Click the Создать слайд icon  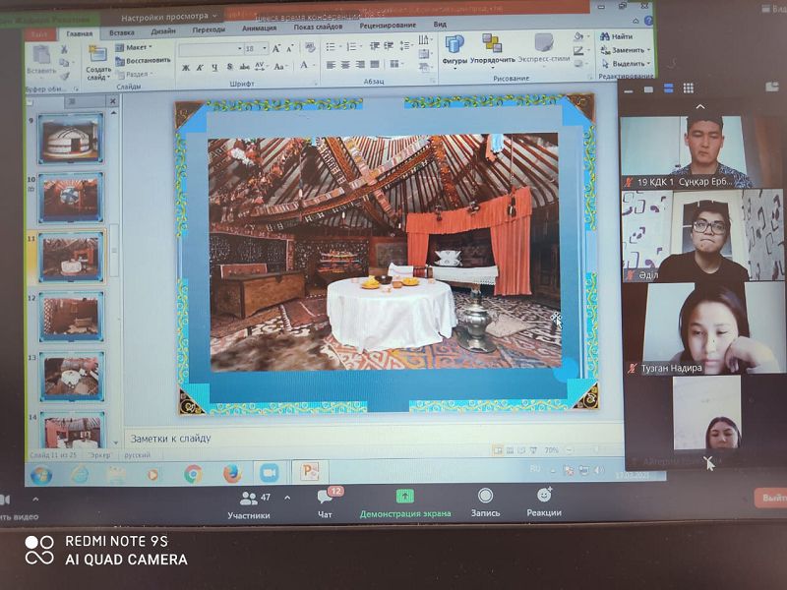tap(97, 54)
